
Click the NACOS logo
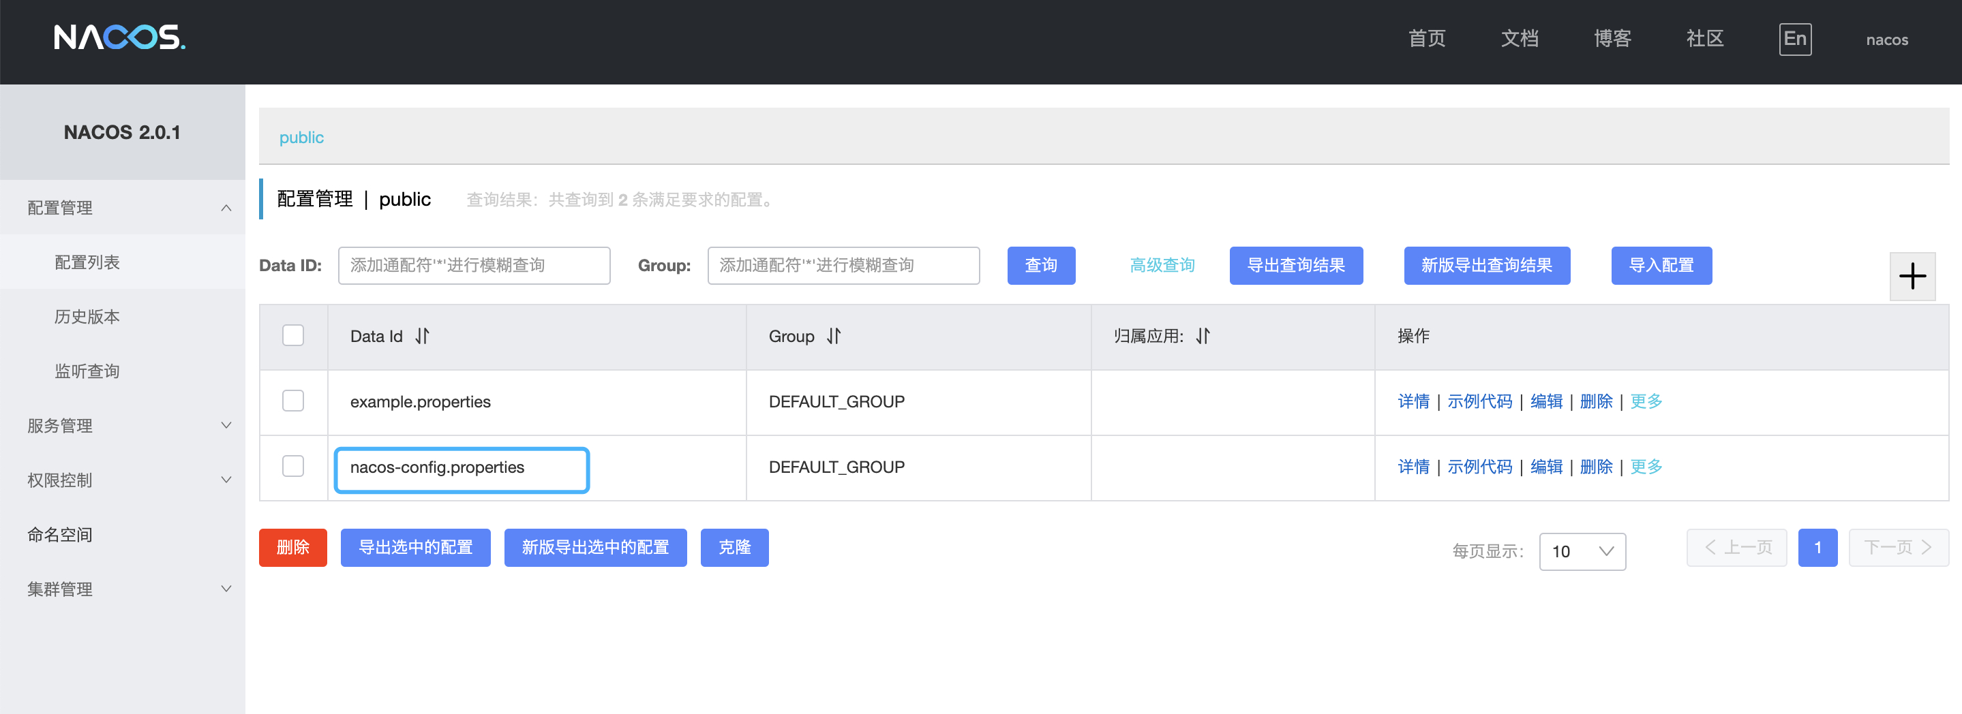click(119, 37)
